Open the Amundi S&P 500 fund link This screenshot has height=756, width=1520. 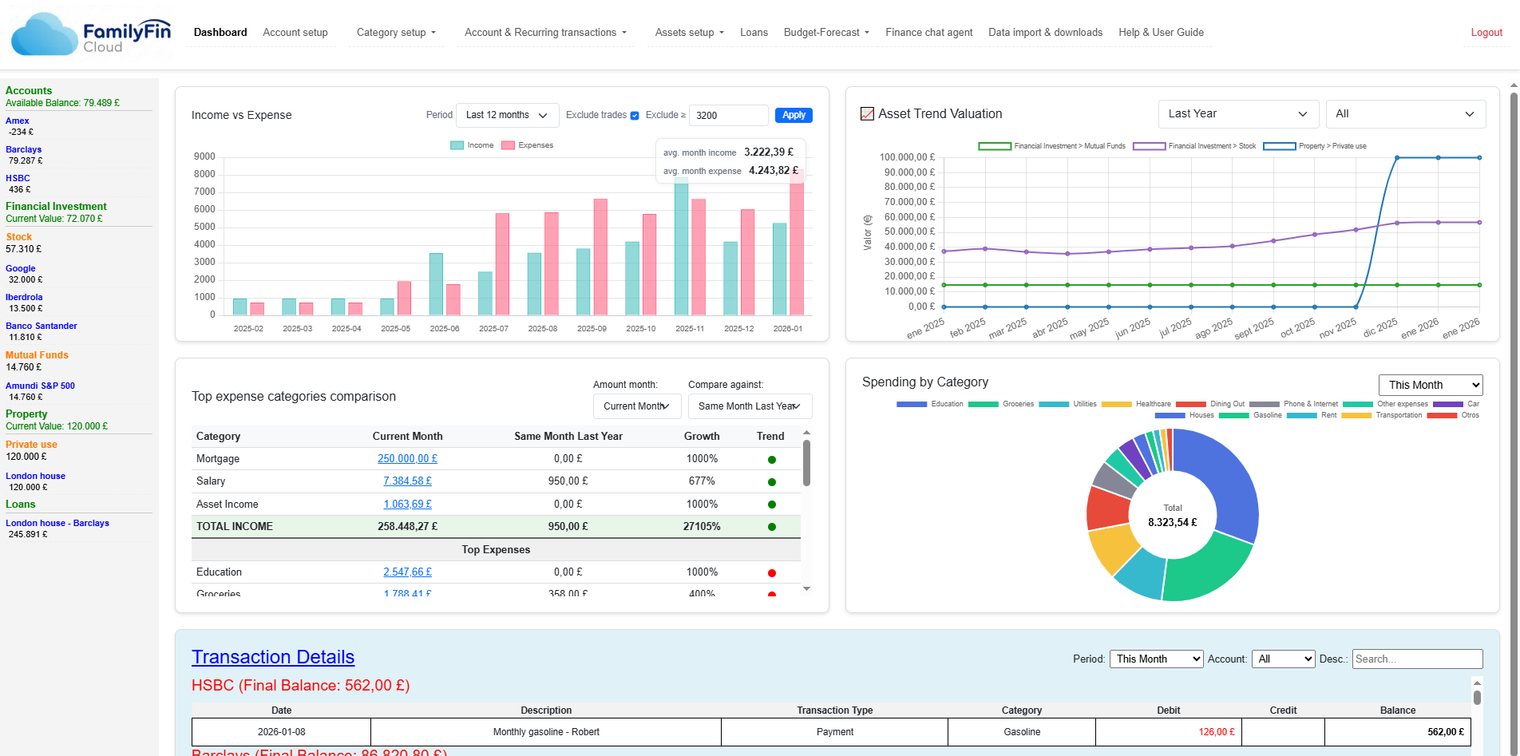(x=40, y=386)
